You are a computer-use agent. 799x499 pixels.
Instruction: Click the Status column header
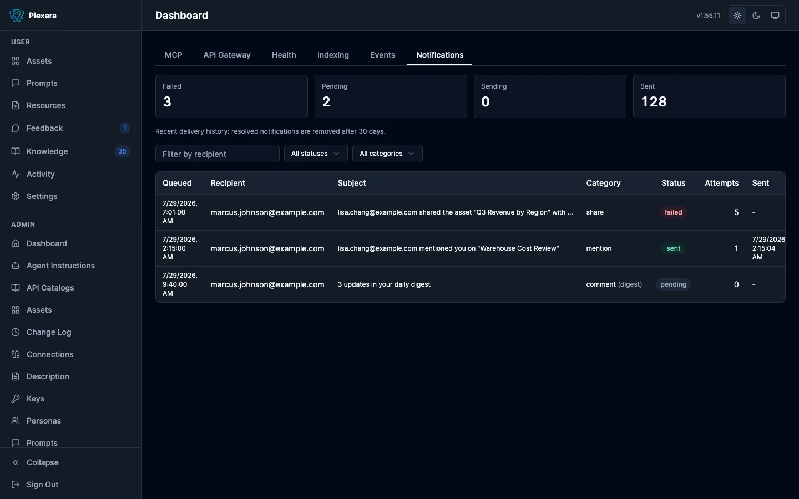pos(673,183)
